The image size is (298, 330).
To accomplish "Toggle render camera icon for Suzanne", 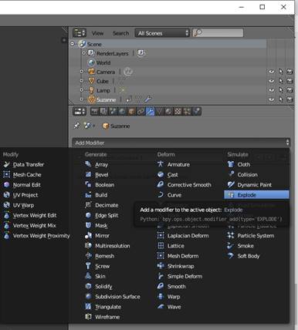I will pyautogui.click(x=290, y=99).
